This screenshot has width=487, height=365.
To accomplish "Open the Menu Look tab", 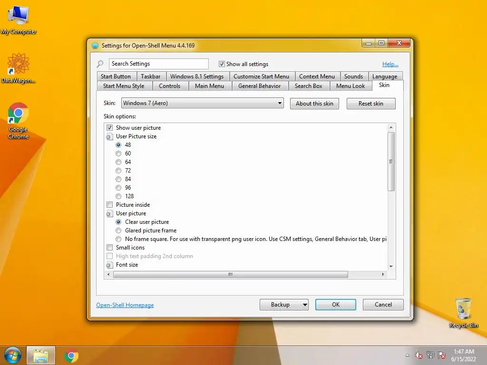I will (x=351, y=86).
